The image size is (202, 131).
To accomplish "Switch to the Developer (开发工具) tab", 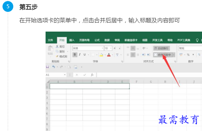I will click(x=157, y=40).
